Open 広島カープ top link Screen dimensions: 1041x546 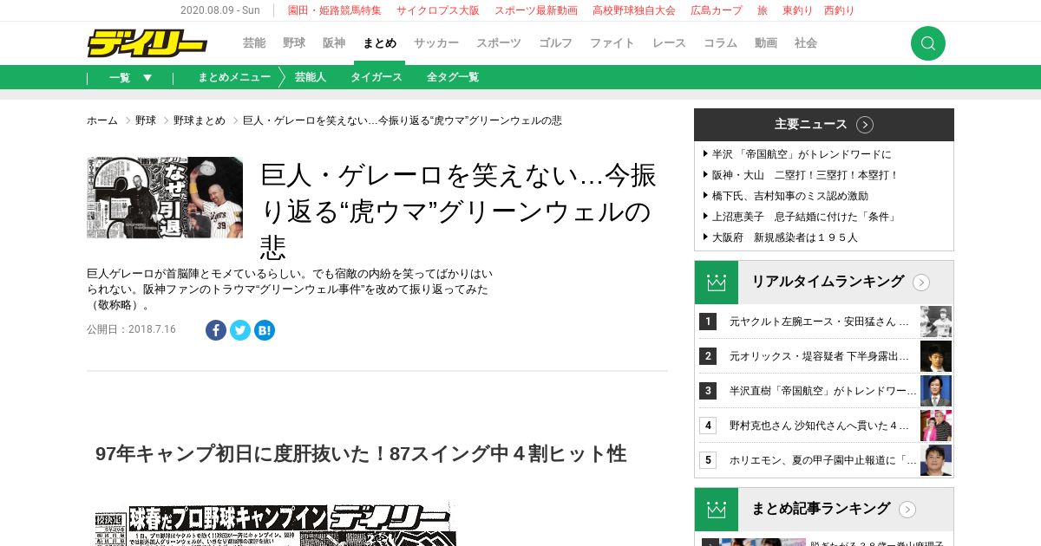point(717,10)
